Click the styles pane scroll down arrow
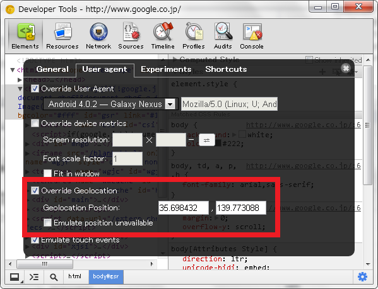Screen dimensions: 378x289 (x=368, y=264)
